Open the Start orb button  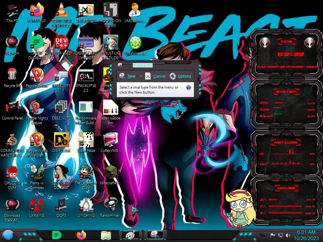tap(9, 235)
